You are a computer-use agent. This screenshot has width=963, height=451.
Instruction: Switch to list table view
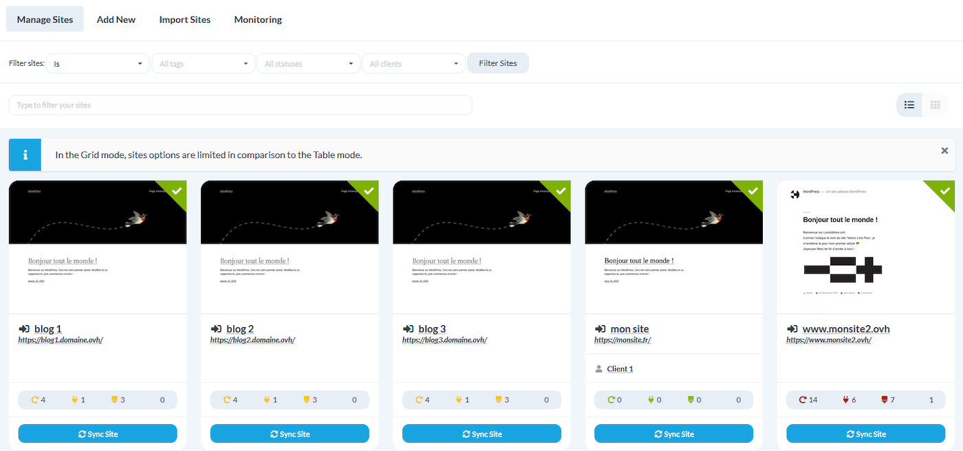coord(909,105)
